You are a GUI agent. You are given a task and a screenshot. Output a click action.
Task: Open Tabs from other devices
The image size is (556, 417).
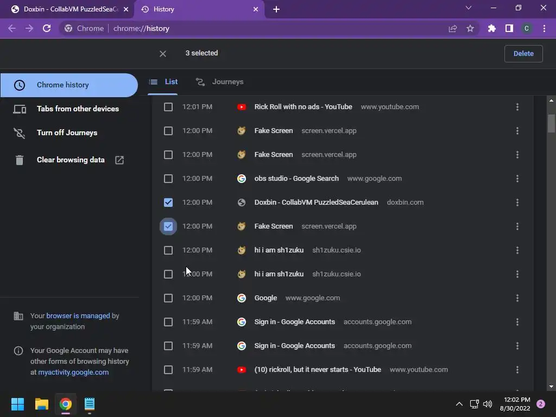point(69,109)
